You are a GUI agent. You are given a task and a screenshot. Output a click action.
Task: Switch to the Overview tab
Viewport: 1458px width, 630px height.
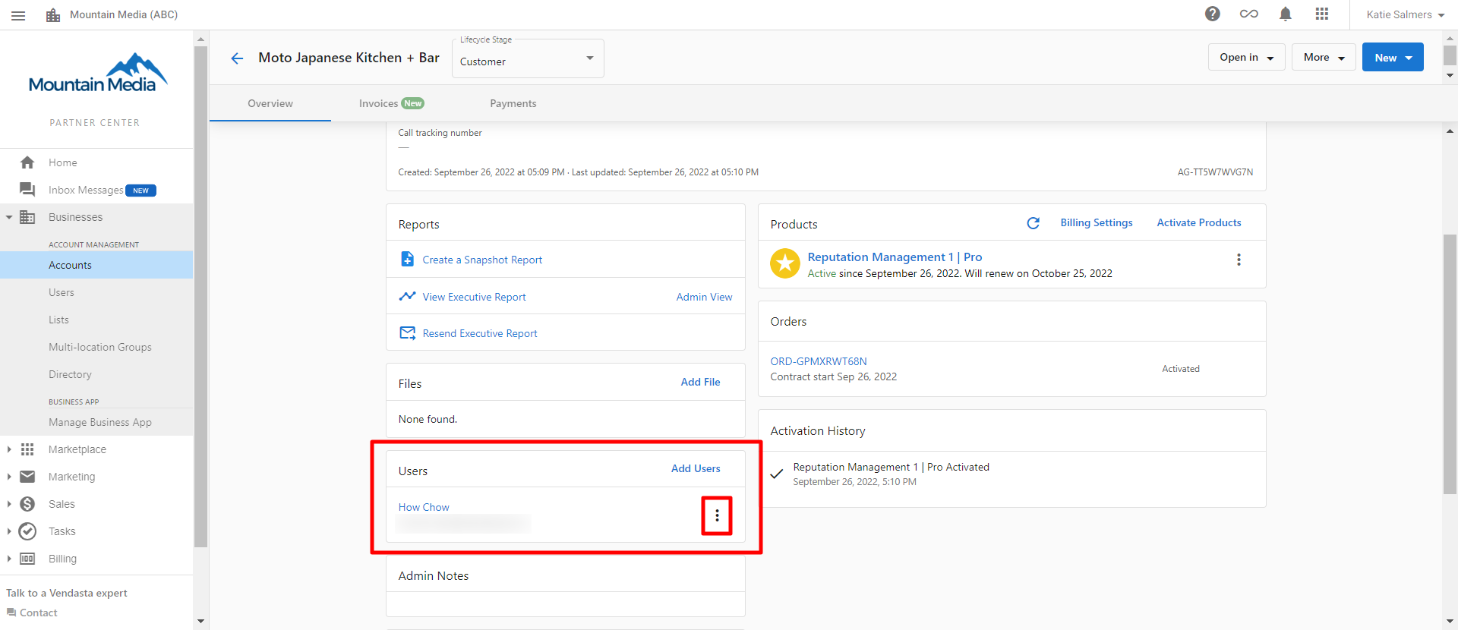coord(270,103)
